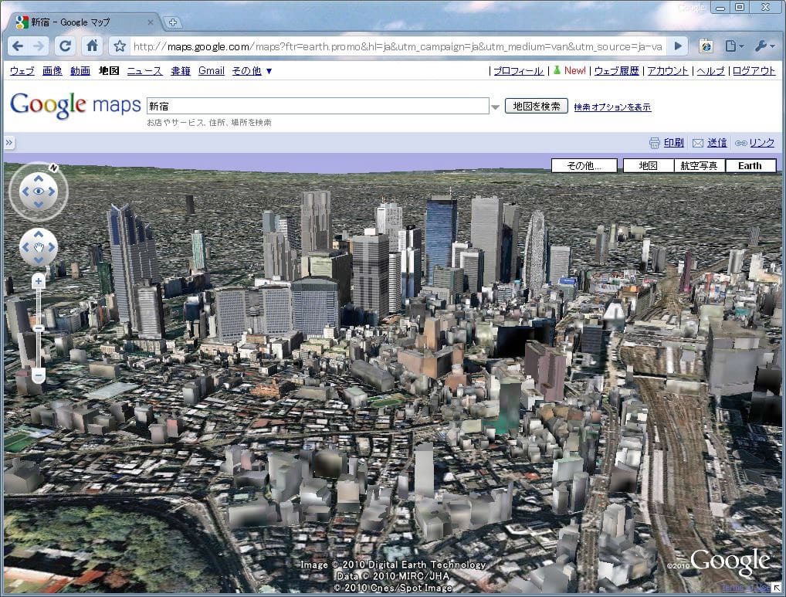Open the wrench settings menu
The height and width of the screenshot is (597, 786).
click(764, 46)
